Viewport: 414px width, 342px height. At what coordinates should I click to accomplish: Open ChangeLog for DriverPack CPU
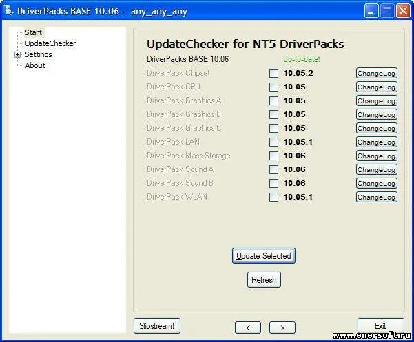pyautogui.click(x=377, y=87)
